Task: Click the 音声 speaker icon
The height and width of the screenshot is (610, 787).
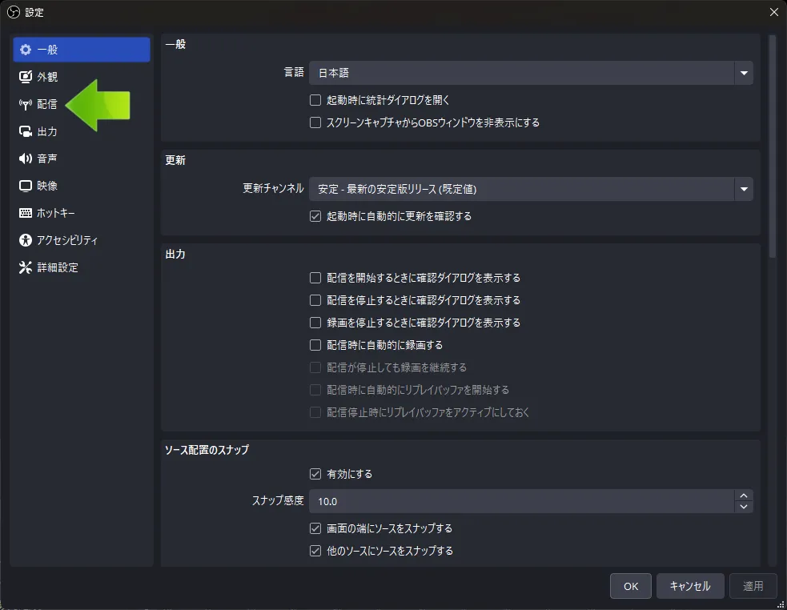Action: coord(26,159)
